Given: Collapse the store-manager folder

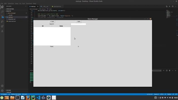Looking at the screenshot, I should pos(11,13).
